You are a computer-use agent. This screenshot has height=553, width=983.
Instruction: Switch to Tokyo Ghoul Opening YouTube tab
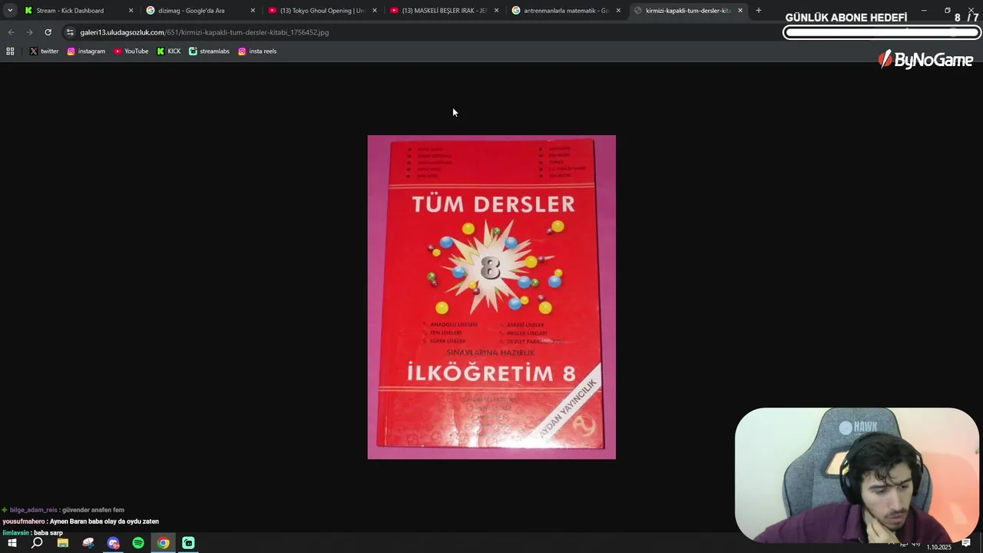click(321, 11)
